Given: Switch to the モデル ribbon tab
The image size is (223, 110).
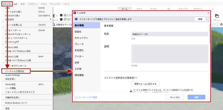Looking at the screenshot, I should [x=139, y=9].
